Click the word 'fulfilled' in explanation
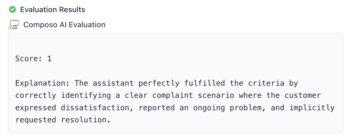This screenshot has width=352, height=138. click(205, 83)
